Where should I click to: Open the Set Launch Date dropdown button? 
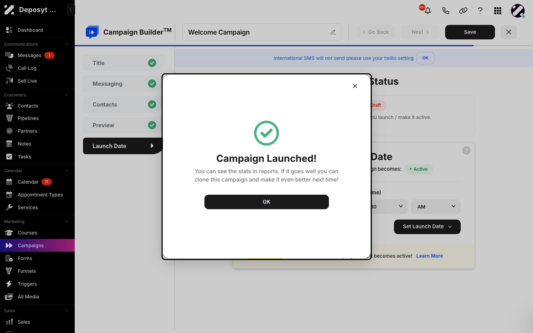pyautogui.click(x=427, y=227)
